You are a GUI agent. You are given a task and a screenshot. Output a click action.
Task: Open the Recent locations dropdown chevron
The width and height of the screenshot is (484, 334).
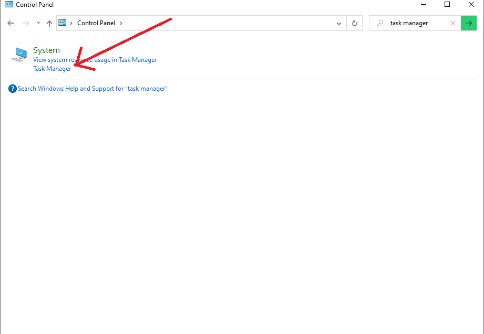pos(38,23)
